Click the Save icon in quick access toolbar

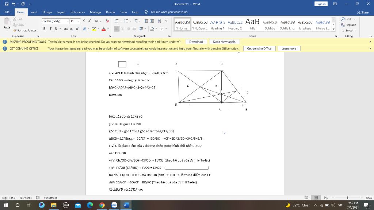(7, 4)
